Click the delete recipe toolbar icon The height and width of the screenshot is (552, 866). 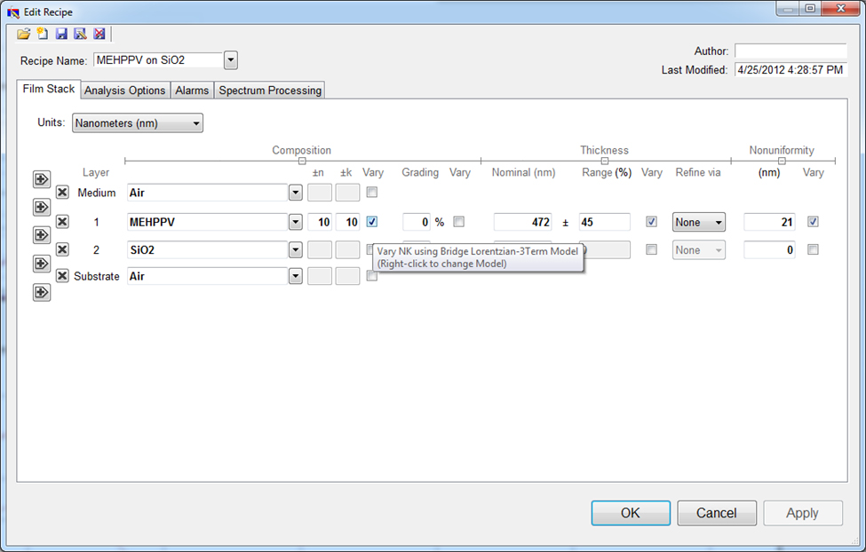pos(99,34)
